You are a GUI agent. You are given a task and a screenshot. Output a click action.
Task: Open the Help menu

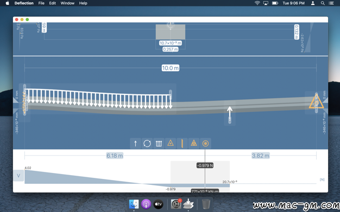coord(83,3)
